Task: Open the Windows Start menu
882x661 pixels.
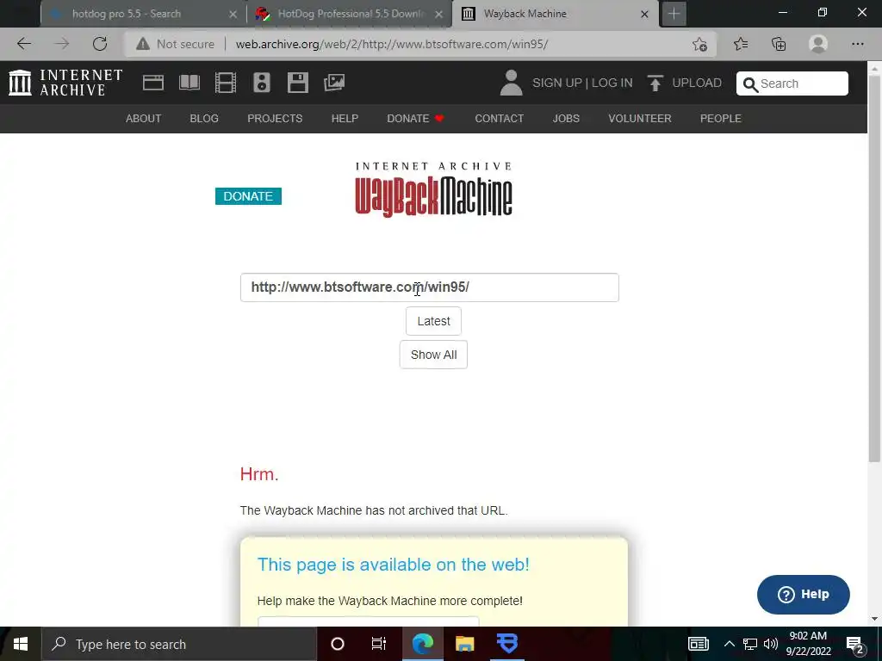Action: [21, 644]
